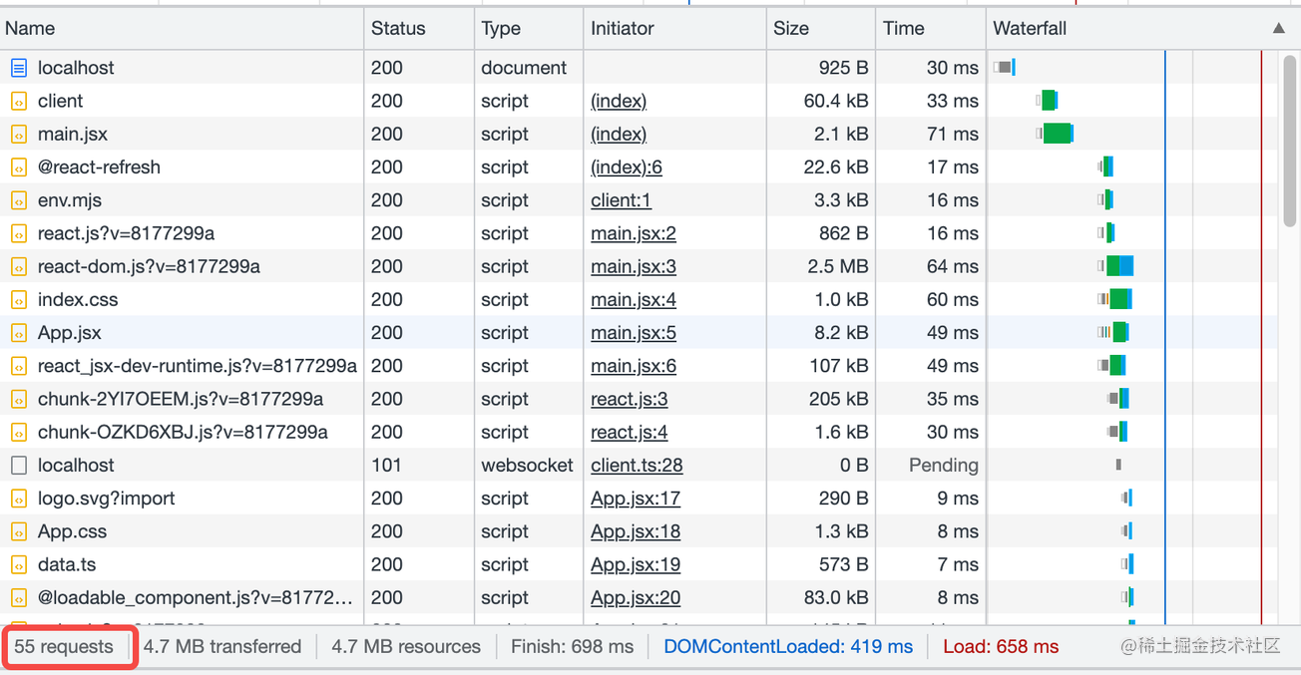This screenshot has width=1301, height=675.
Task: Click the file icon next to react-dom.js
Action: pos(18,266)
